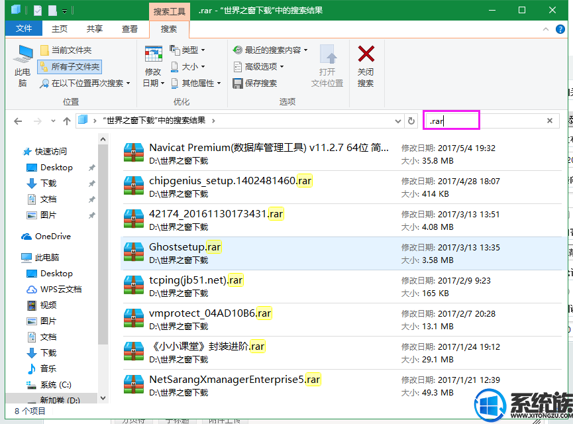
Task: Click tcping(jb51.net).rar archive icon
Action: [x=133, y=286]
